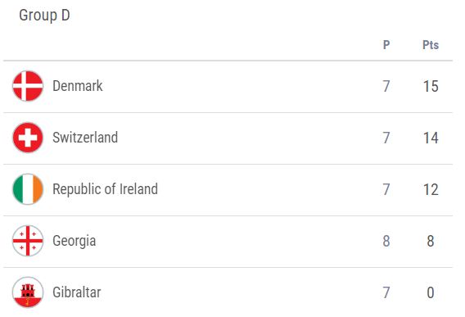The height and width of the screenshot is (317, 465).
Task: Select Switzerland's 14 points value
Action: click(431, 138)
